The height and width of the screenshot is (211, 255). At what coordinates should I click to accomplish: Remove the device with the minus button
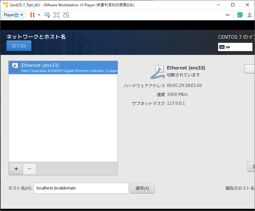30,169
